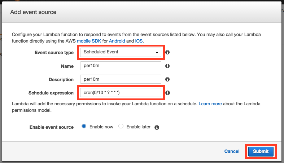Click the 'Add event source' dialog title

tap(33, 12)
